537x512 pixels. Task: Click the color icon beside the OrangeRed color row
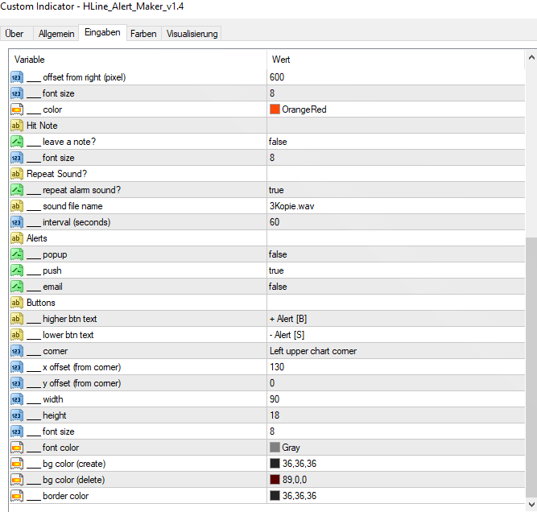point(16,109)
